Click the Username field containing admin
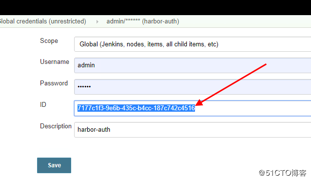Screen dimensions: 311x181 193,65
